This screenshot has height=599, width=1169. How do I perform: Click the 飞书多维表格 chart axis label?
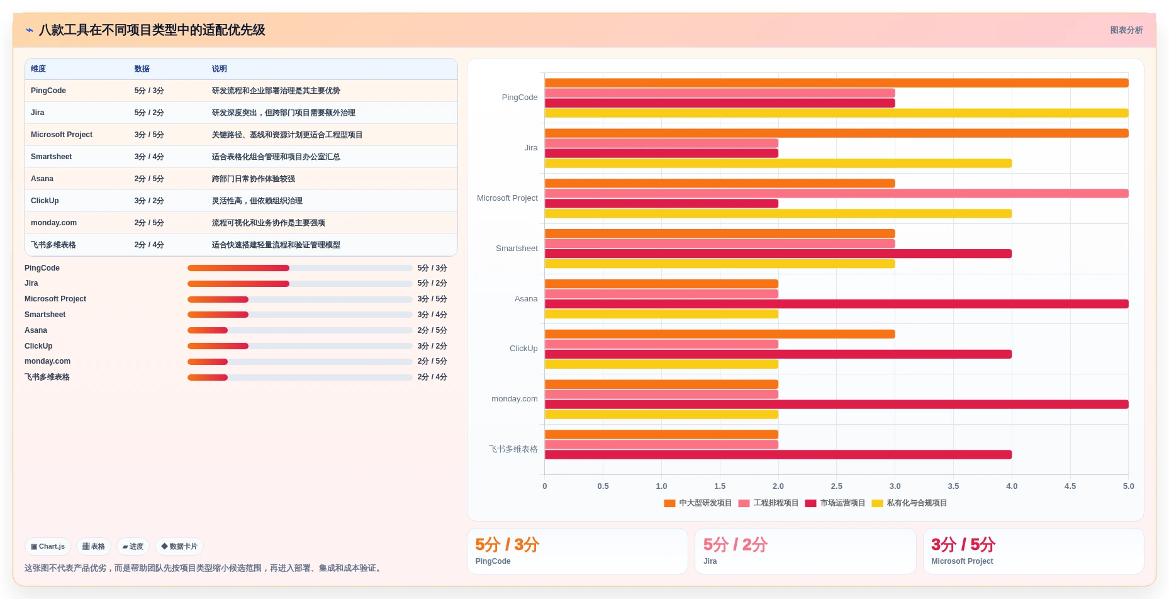pyautogui.click(x=513, y=449)
